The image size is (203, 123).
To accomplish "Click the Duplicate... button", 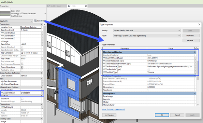I will 191,35.
